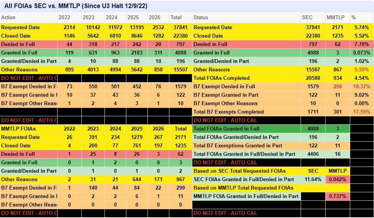Select cell 4013 for Other Reasons 2023
The height and width of the screenshot is (218, 374).
(x=93, y=69)
